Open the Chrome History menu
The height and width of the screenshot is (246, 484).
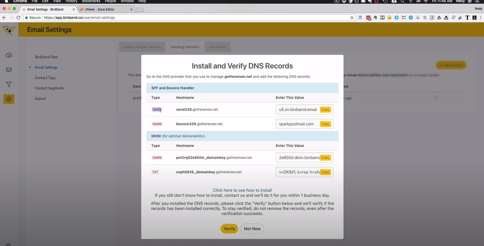click(71, 2)
